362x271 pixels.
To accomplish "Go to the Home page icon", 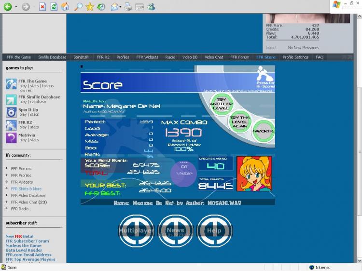I will tap(65, 7).
